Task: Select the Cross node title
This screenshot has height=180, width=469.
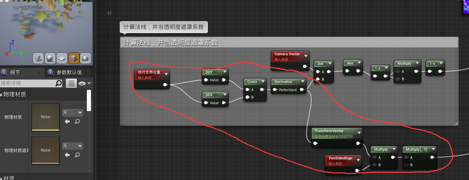Action: (252, 82)
